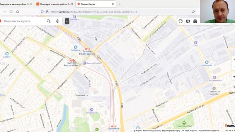This screenshot has width=235, height=132.
Task: Click the search magnifier icon
Action: point(48,21)
